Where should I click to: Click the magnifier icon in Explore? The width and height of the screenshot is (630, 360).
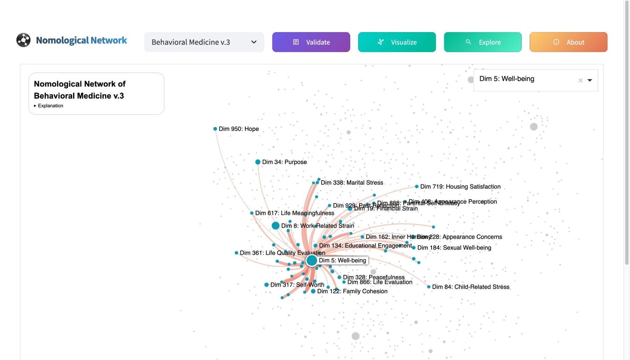pyautogui.click(x=468, y=42)
